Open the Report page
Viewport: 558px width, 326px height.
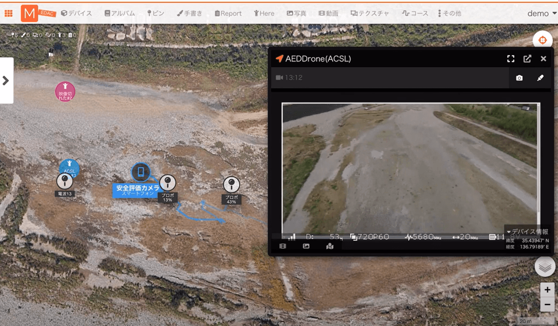[228, 13]
